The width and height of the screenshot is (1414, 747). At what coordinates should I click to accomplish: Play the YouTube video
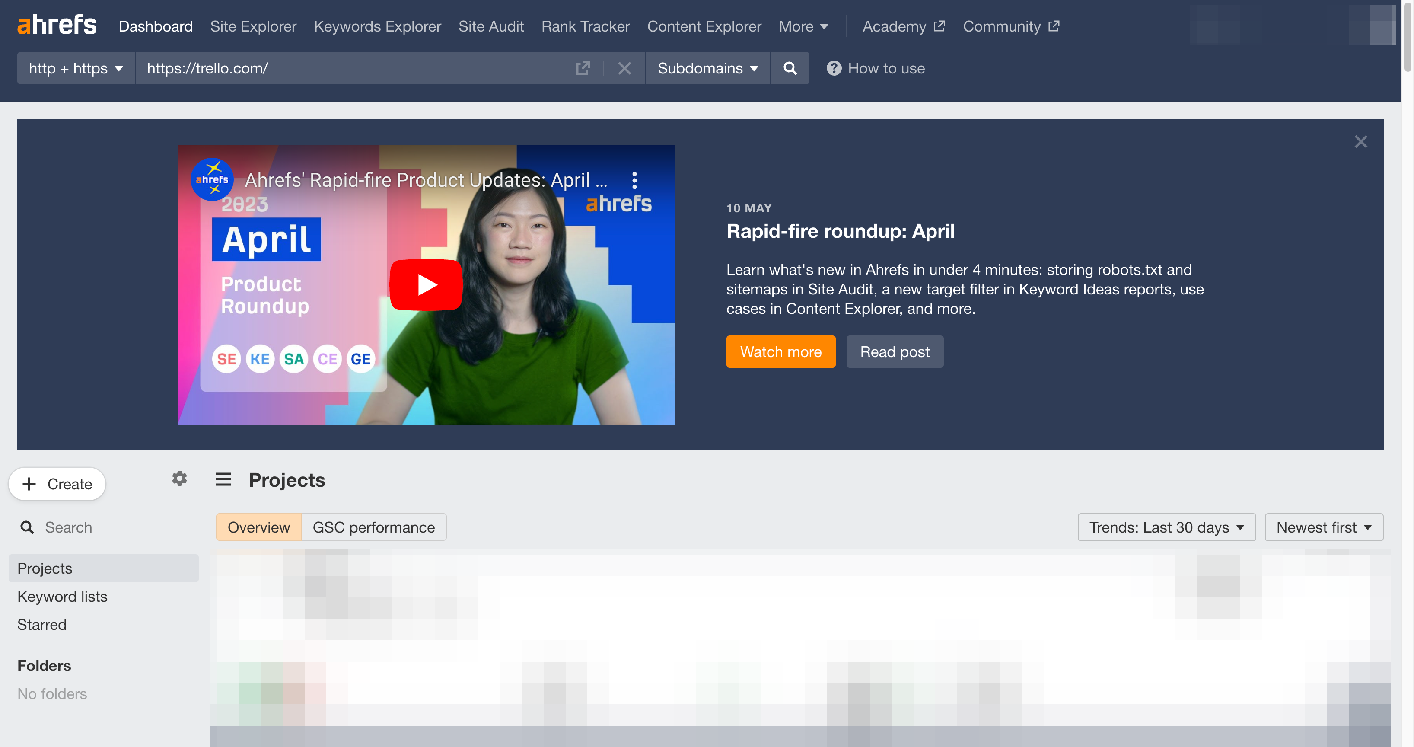426,284
